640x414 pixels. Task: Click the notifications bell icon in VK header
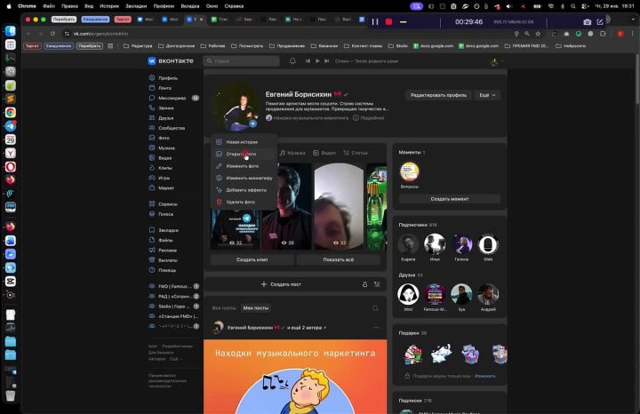[292, 61]
